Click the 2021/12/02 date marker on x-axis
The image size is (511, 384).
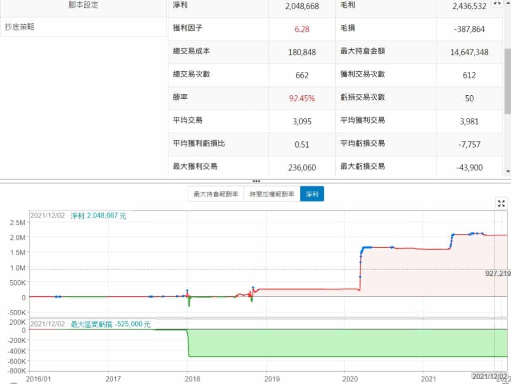tap(490, 375)
